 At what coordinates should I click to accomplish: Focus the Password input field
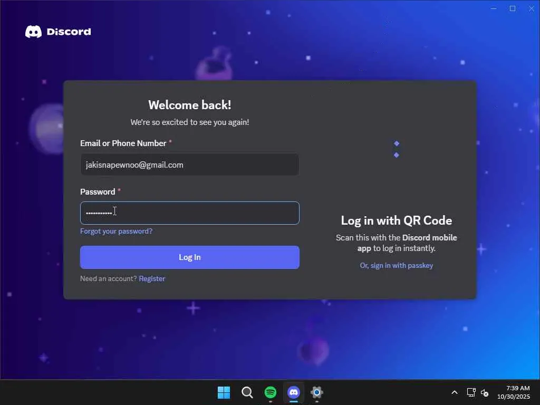tap(190, 213)
